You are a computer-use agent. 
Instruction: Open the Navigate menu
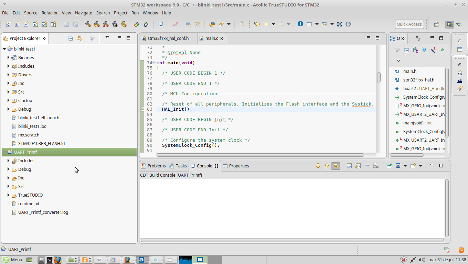pos(83,13)
